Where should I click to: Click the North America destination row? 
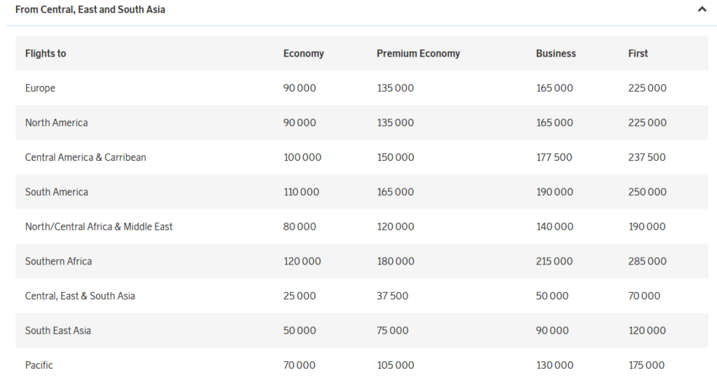coord(57,122)
